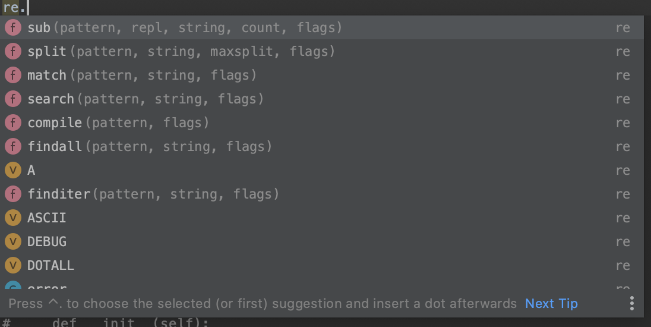Image resolution: width=651 pixels, height=327 pixels.
Task: Click the function icon beside match
Action: tap(12, 76)
